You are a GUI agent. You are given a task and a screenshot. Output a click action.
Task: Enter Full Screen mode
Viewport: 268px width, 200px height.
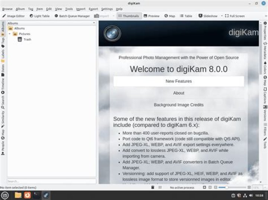[x=235, y=16]
